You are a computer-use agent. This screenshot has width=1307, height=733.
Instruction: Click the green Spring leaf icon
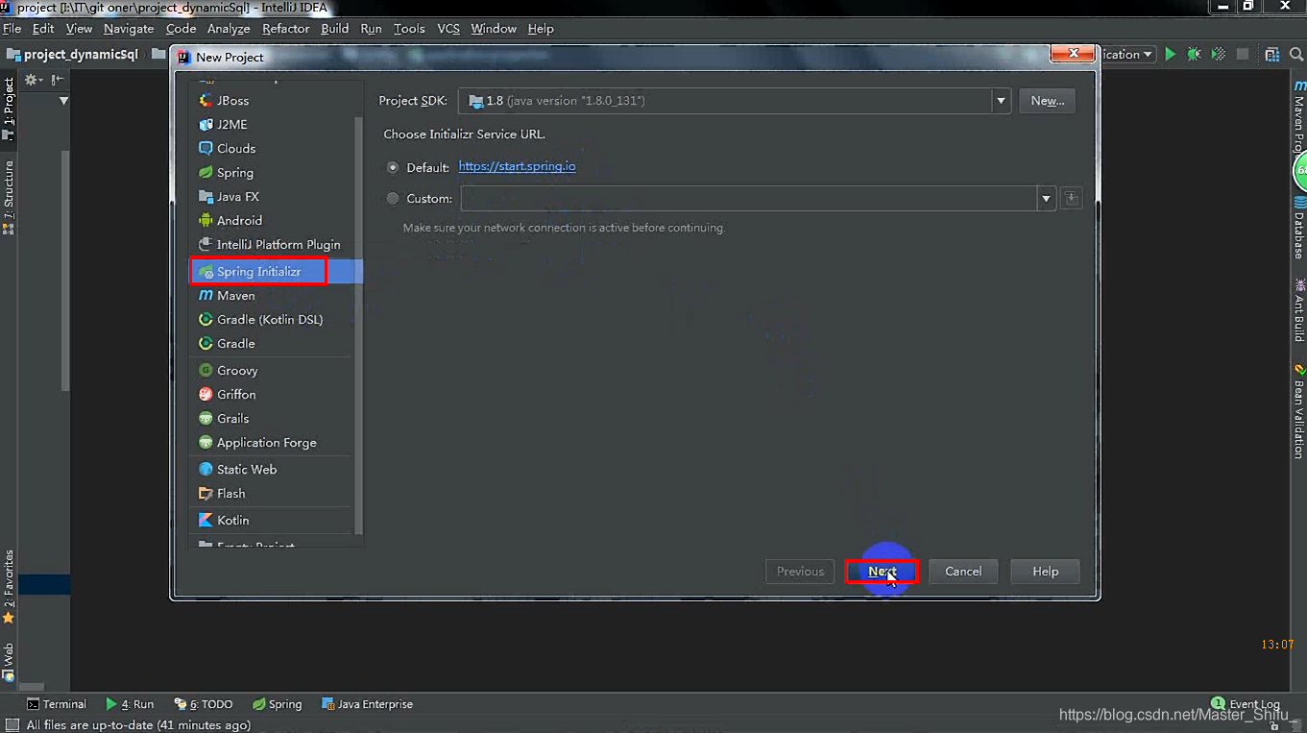point(206,172)
